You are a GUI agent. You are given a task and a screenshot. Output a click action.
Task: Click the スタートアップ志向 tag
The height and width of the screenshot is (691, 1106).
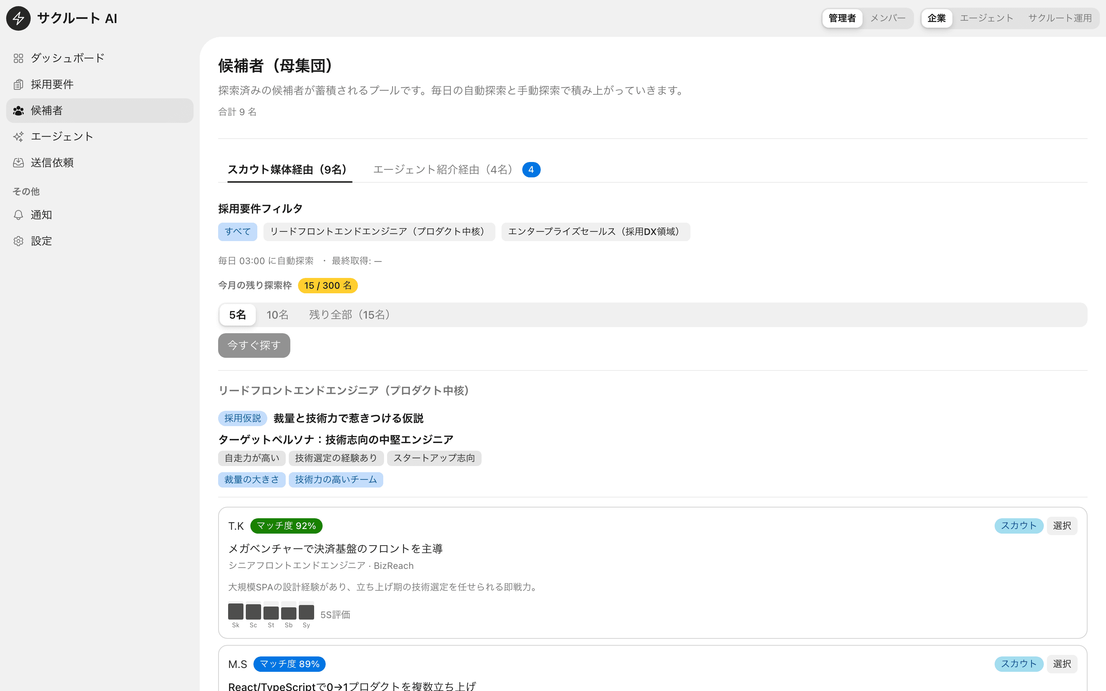434,458
